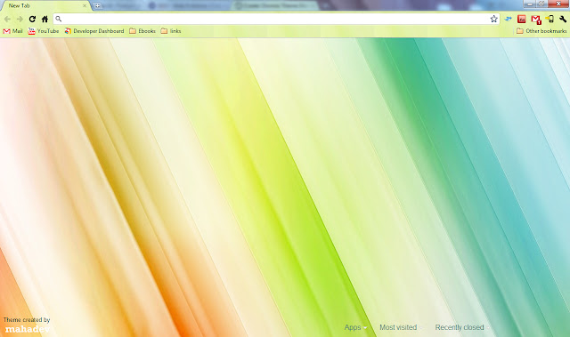Open the Gmail checker extension icon
The image size is (570, 337).
536,20
